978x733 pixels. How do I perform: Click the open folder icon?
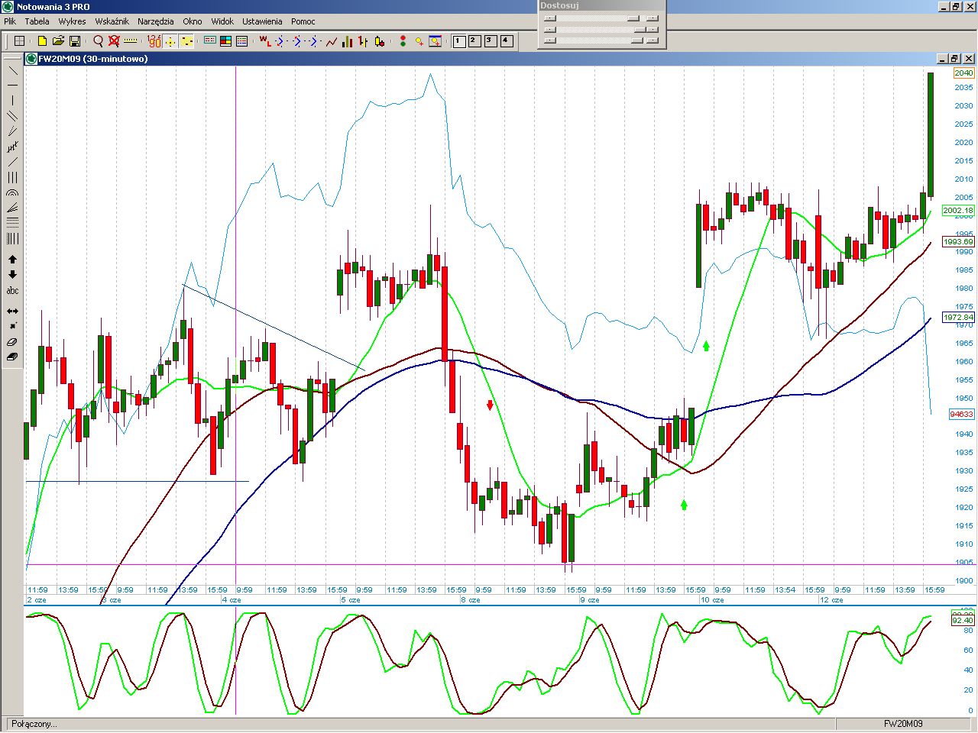[58, 41]
